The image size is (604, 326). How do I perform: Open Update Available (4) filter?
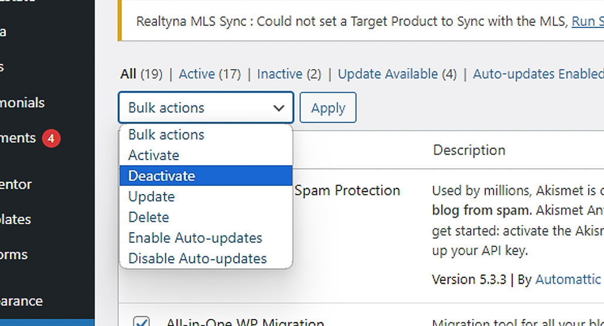click(x=397, y=74)
